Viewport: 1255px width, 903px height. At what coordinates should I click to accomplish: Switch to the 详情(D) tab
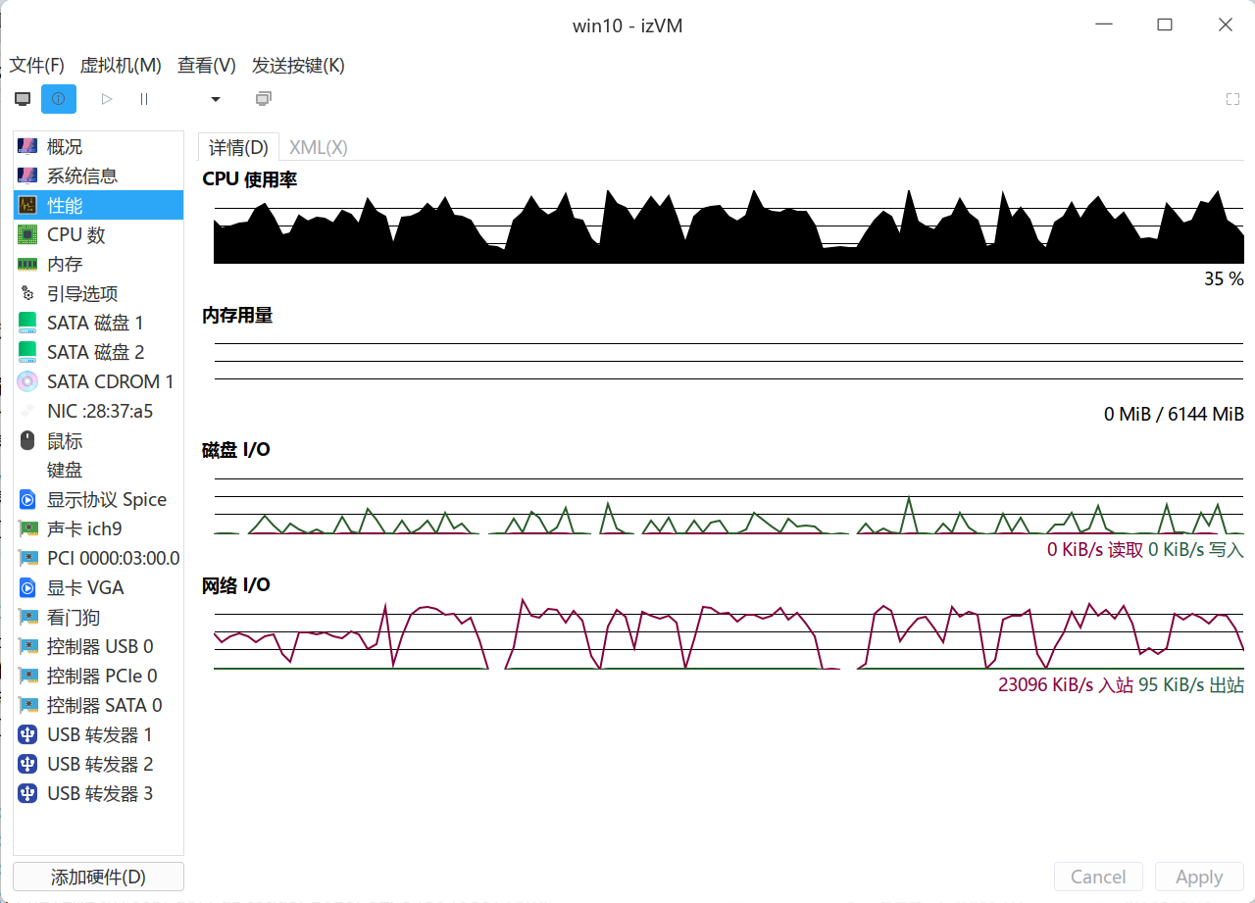pos(238,148)
